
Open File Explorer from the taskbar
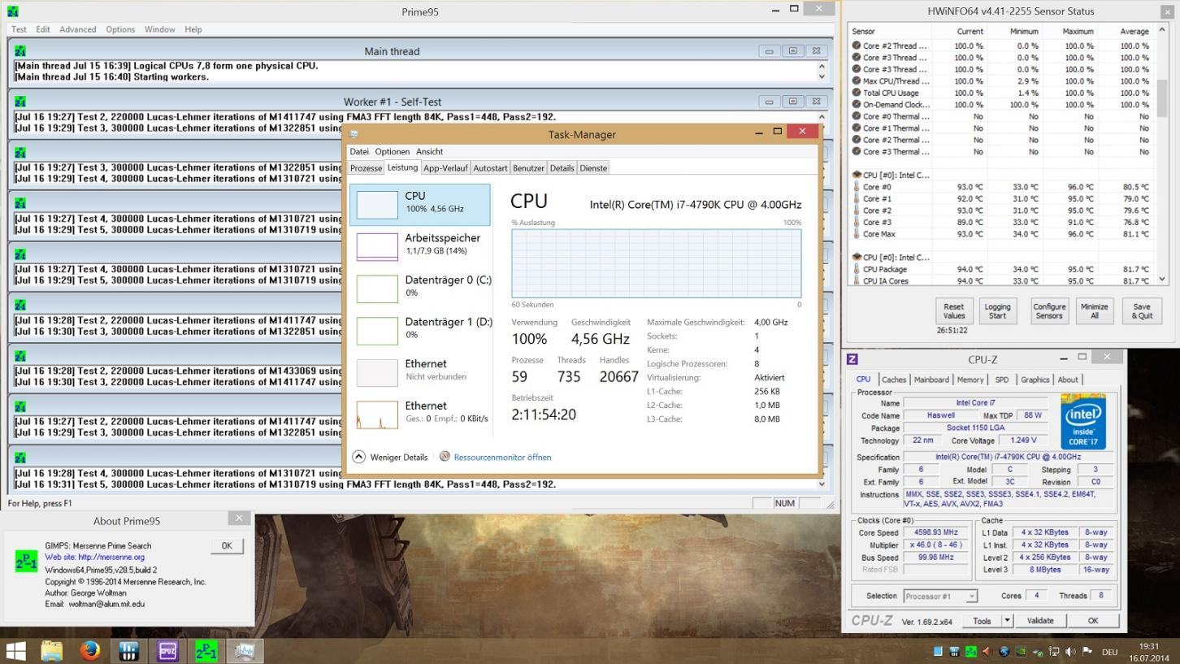(x=51, y=651)
